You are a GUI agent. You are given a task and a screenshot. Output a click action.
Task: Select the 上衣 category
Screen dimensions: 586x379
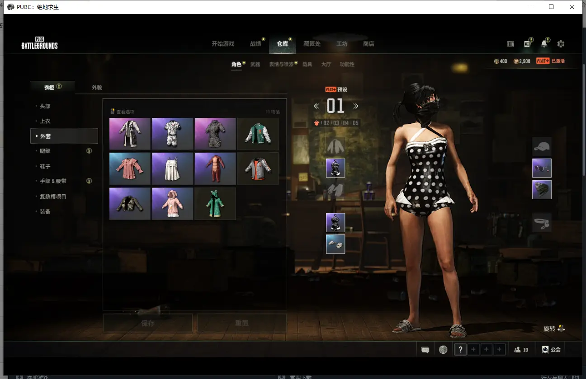45,121
